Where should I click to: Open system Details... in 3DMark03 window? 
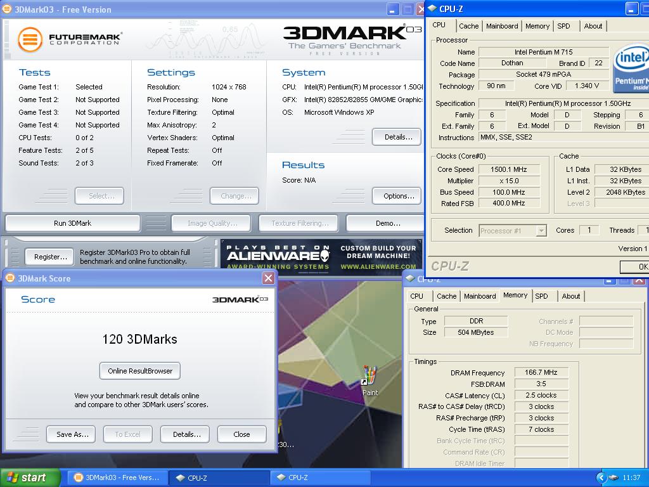pos(397,137)
